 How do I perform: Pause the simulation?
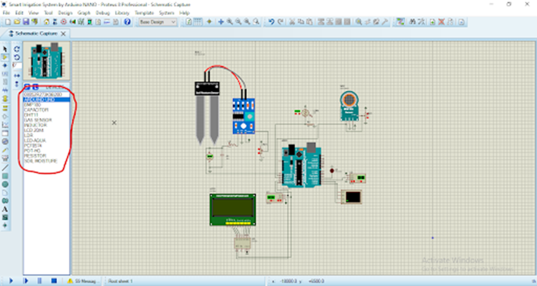39,281
